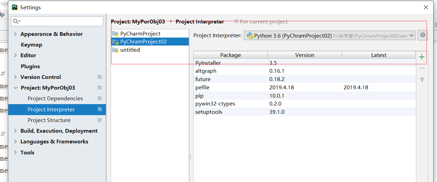Open Project Interpreter dropdown
This screenshot has width=437, height=182.
point(412,36)
